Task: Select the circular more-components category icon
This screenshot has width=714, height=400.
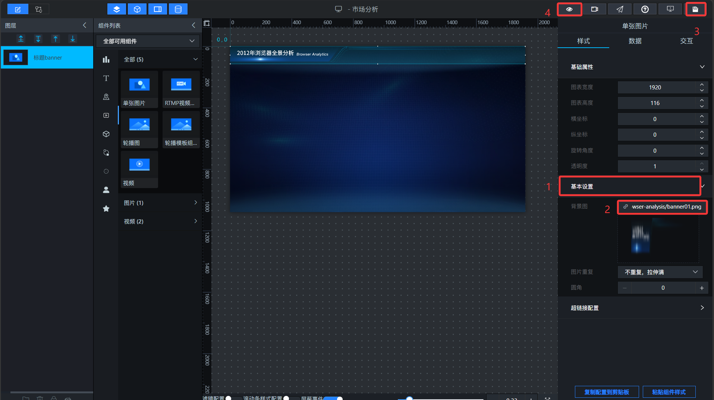Action: pos(106,171)
